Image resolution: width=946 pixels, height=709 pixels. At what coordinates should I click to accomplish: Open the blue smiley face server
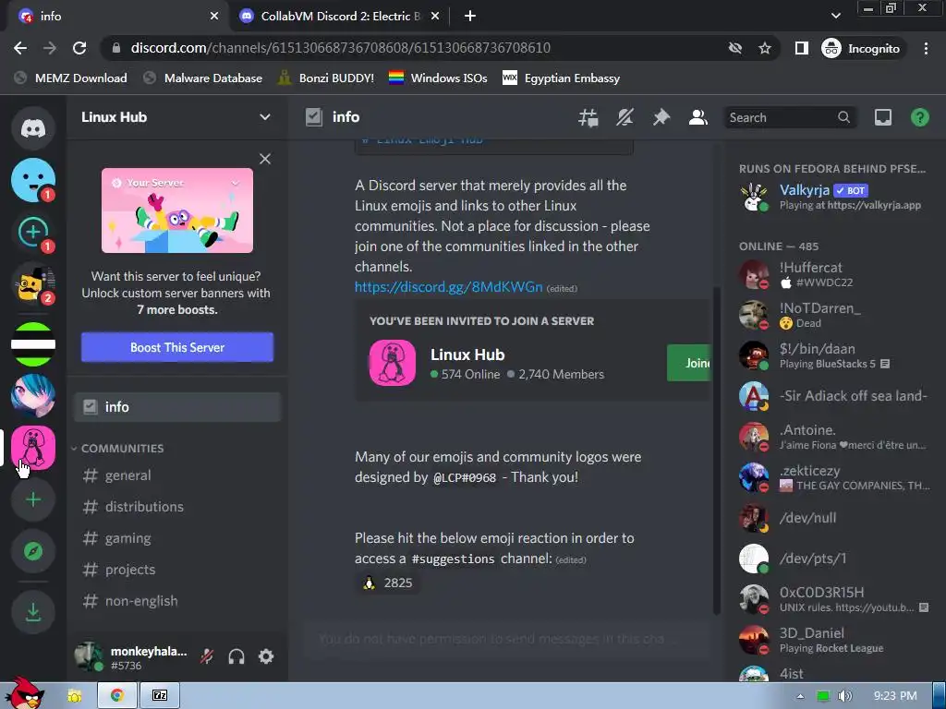click(x=33, y=180)
